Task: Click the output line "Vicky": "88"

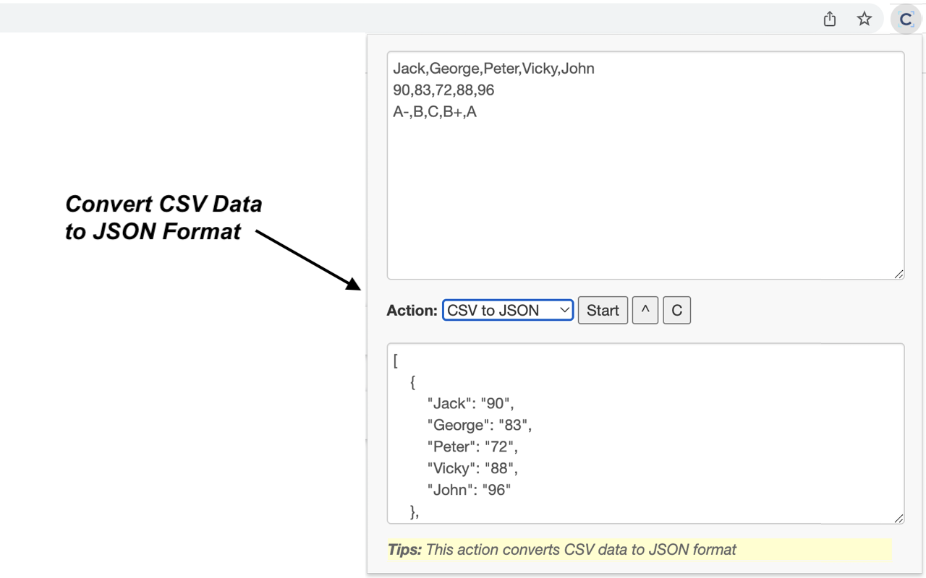Action: (472, 468)
